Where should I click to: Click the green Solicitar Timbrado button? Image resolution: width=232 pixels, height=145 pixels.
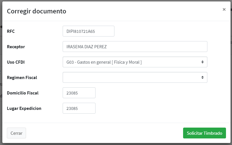click(204, 133)
